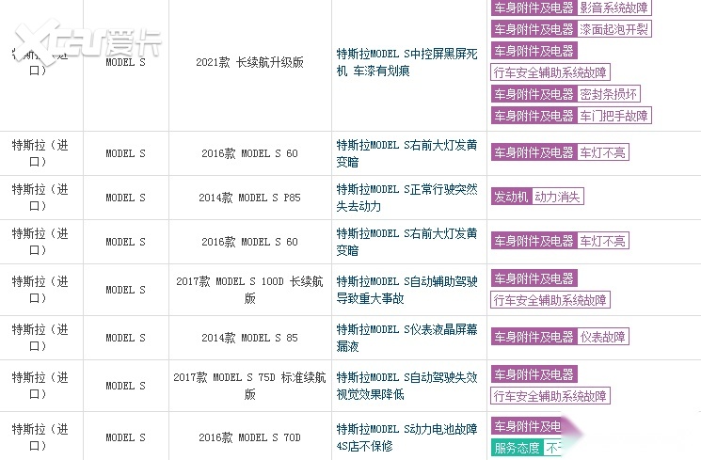701x460 pixels.
Task: Select the 2021款 长续航升级版 cell
Action: point(250,63)
